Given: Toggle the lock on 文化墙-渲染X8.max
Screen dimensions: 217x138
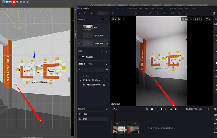Looking at the screenshot, I should point(104,85).
